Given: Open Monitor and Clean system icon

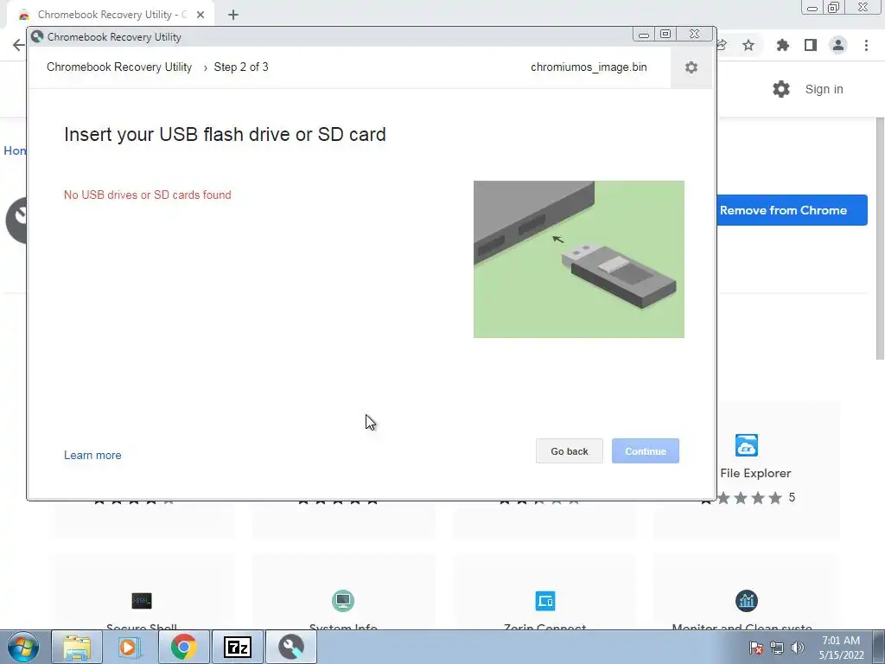Looking at the screenshot, I should (746, 601).
